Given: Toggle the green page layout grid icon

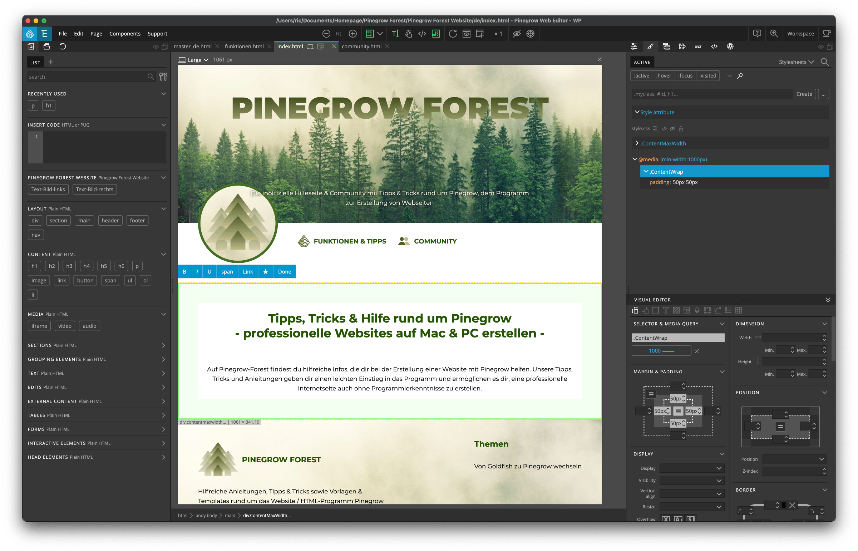Looking at the screenshot, I should (369, 34).
